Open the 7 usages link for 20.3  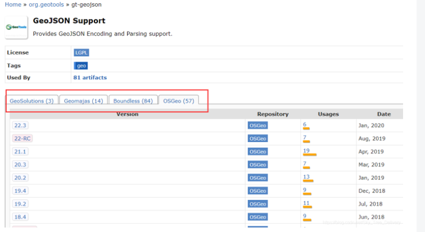point(305,163)
